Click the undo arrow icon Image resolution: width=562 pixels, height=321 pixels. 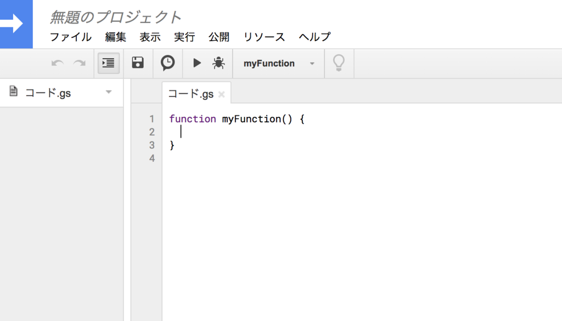(58, 63)
